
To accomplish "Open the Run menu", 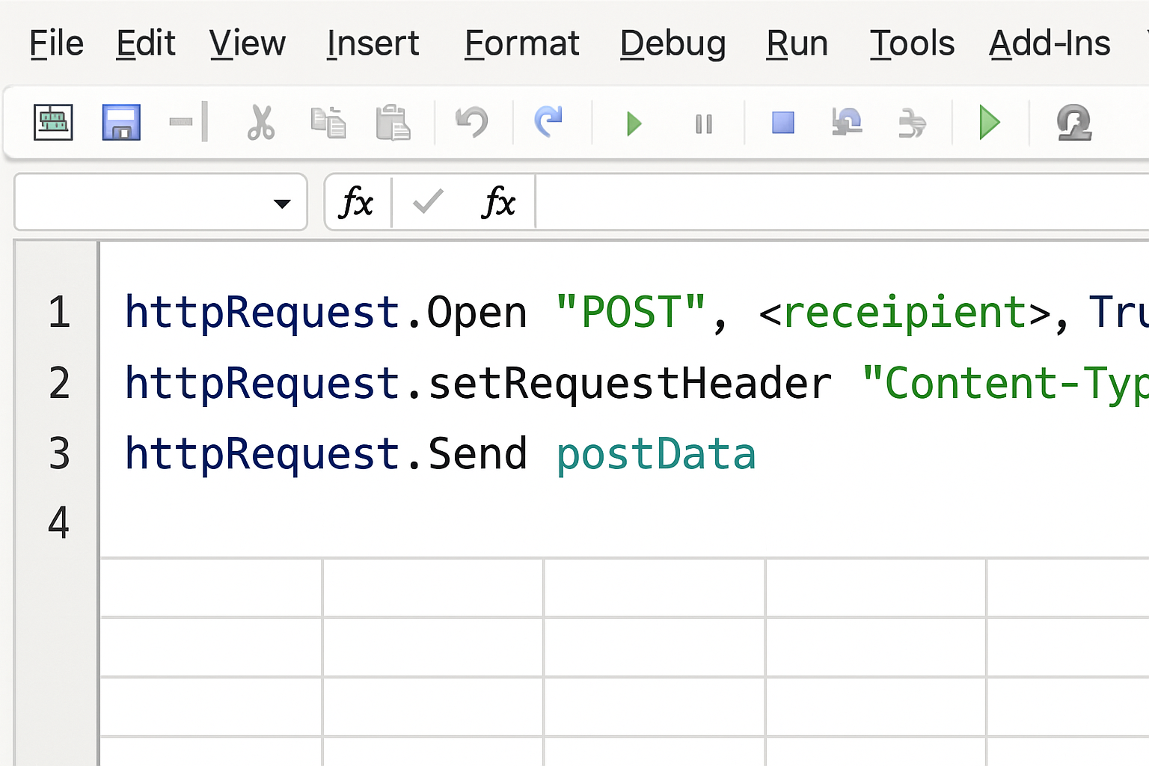I will [x=797, y=43].
